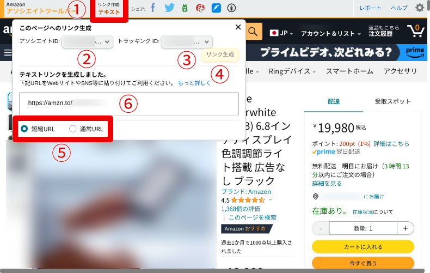Click the delivery location pin icon

point(316,196)
